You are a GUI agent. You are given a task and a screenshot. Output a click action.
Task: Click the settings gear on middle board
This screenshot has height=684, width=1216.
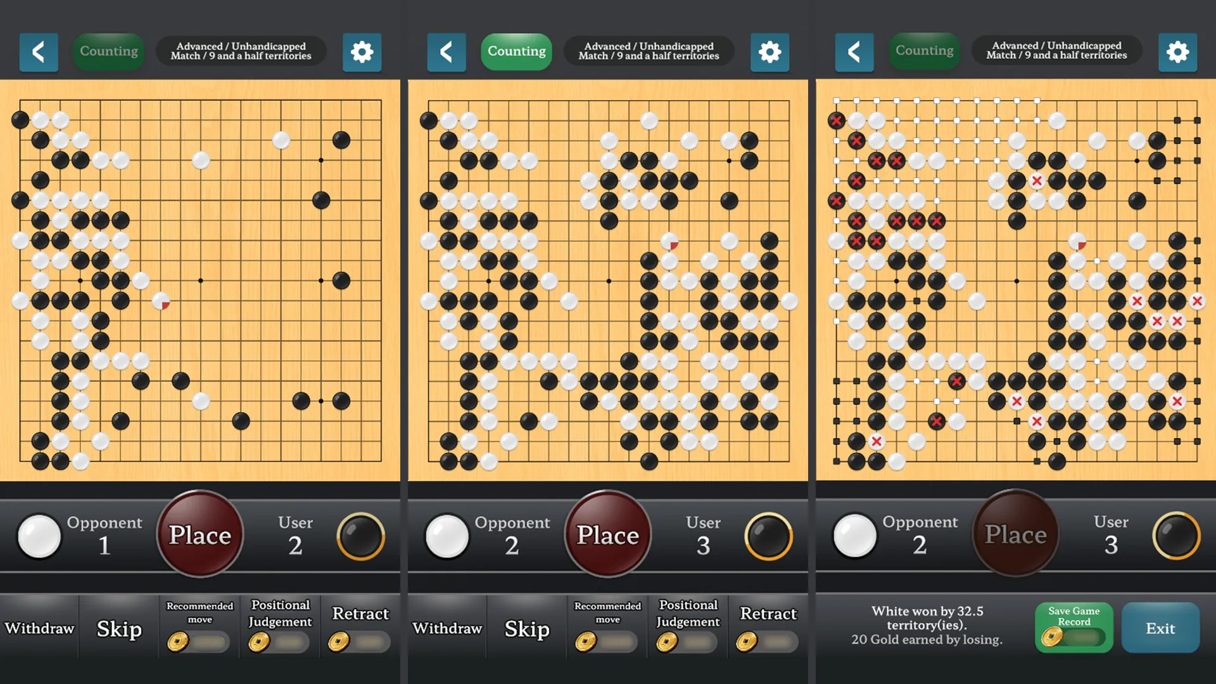point(770,52)
